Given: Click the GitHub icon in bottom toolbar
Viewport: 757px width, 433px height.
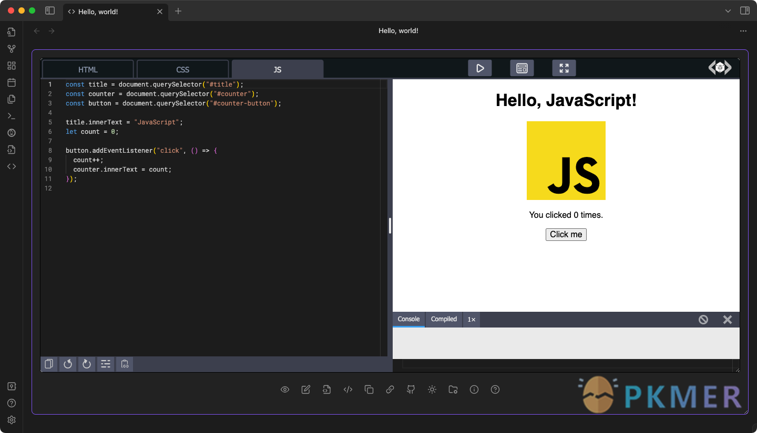Looking at the screenshot, I should coord(411,389).
